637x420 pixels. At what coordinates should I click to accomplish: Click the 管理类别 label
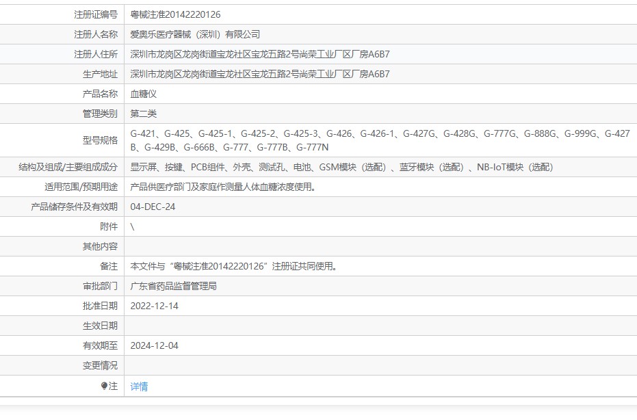pyautogui.click(x=101, y=114)
